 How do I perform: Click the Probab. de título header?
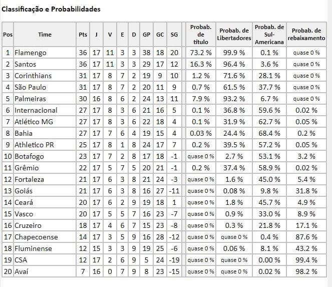pos(200,35)
